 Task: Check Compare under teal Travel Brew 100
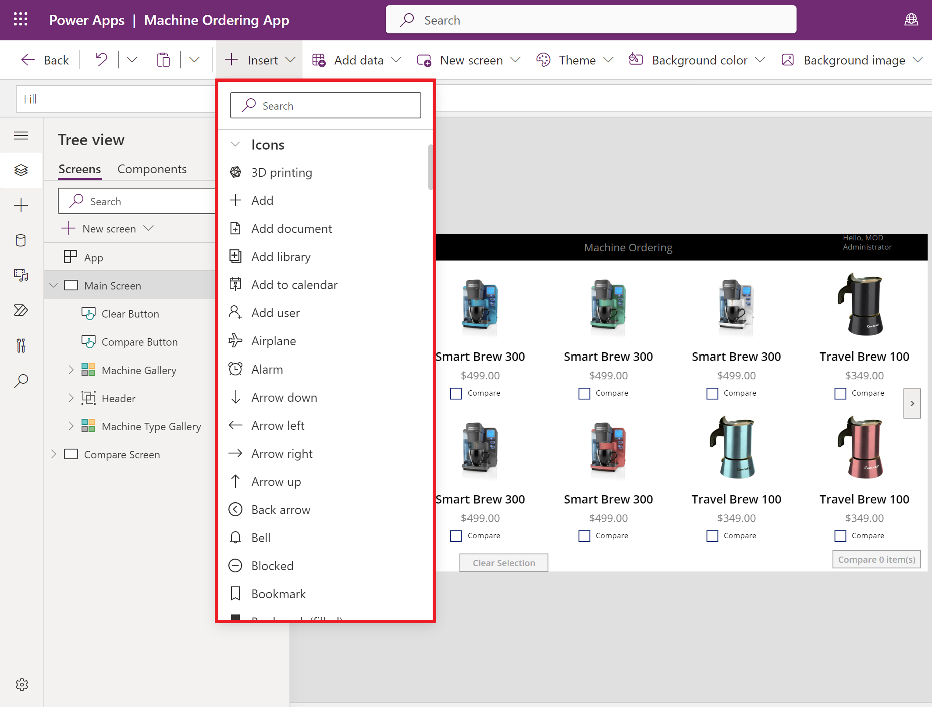coord(712,536)
